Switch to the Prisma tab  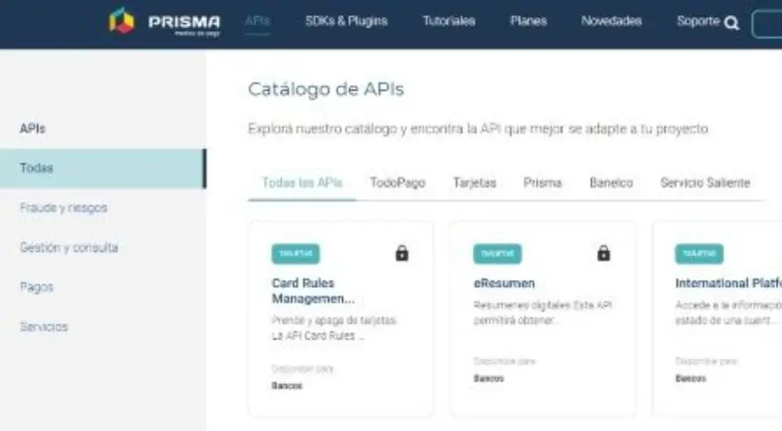pyautogui.click(x=543, y=183)
